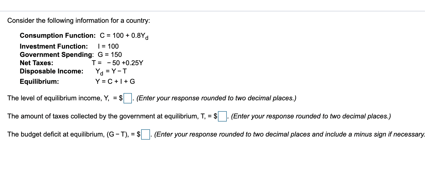Select the Equilibrium equation Y = C + I + G
This screenshot has height=196, width=425.
(78, 81)
